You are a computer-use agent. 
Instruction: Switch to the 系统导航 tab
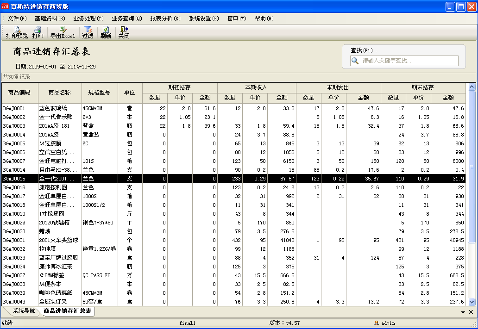pos(24,311)
